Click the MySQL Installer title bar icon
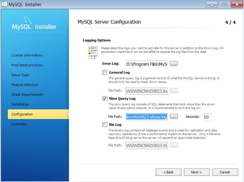Image resolution: width=244 pixels, height=182 pixels. (4, 4)
